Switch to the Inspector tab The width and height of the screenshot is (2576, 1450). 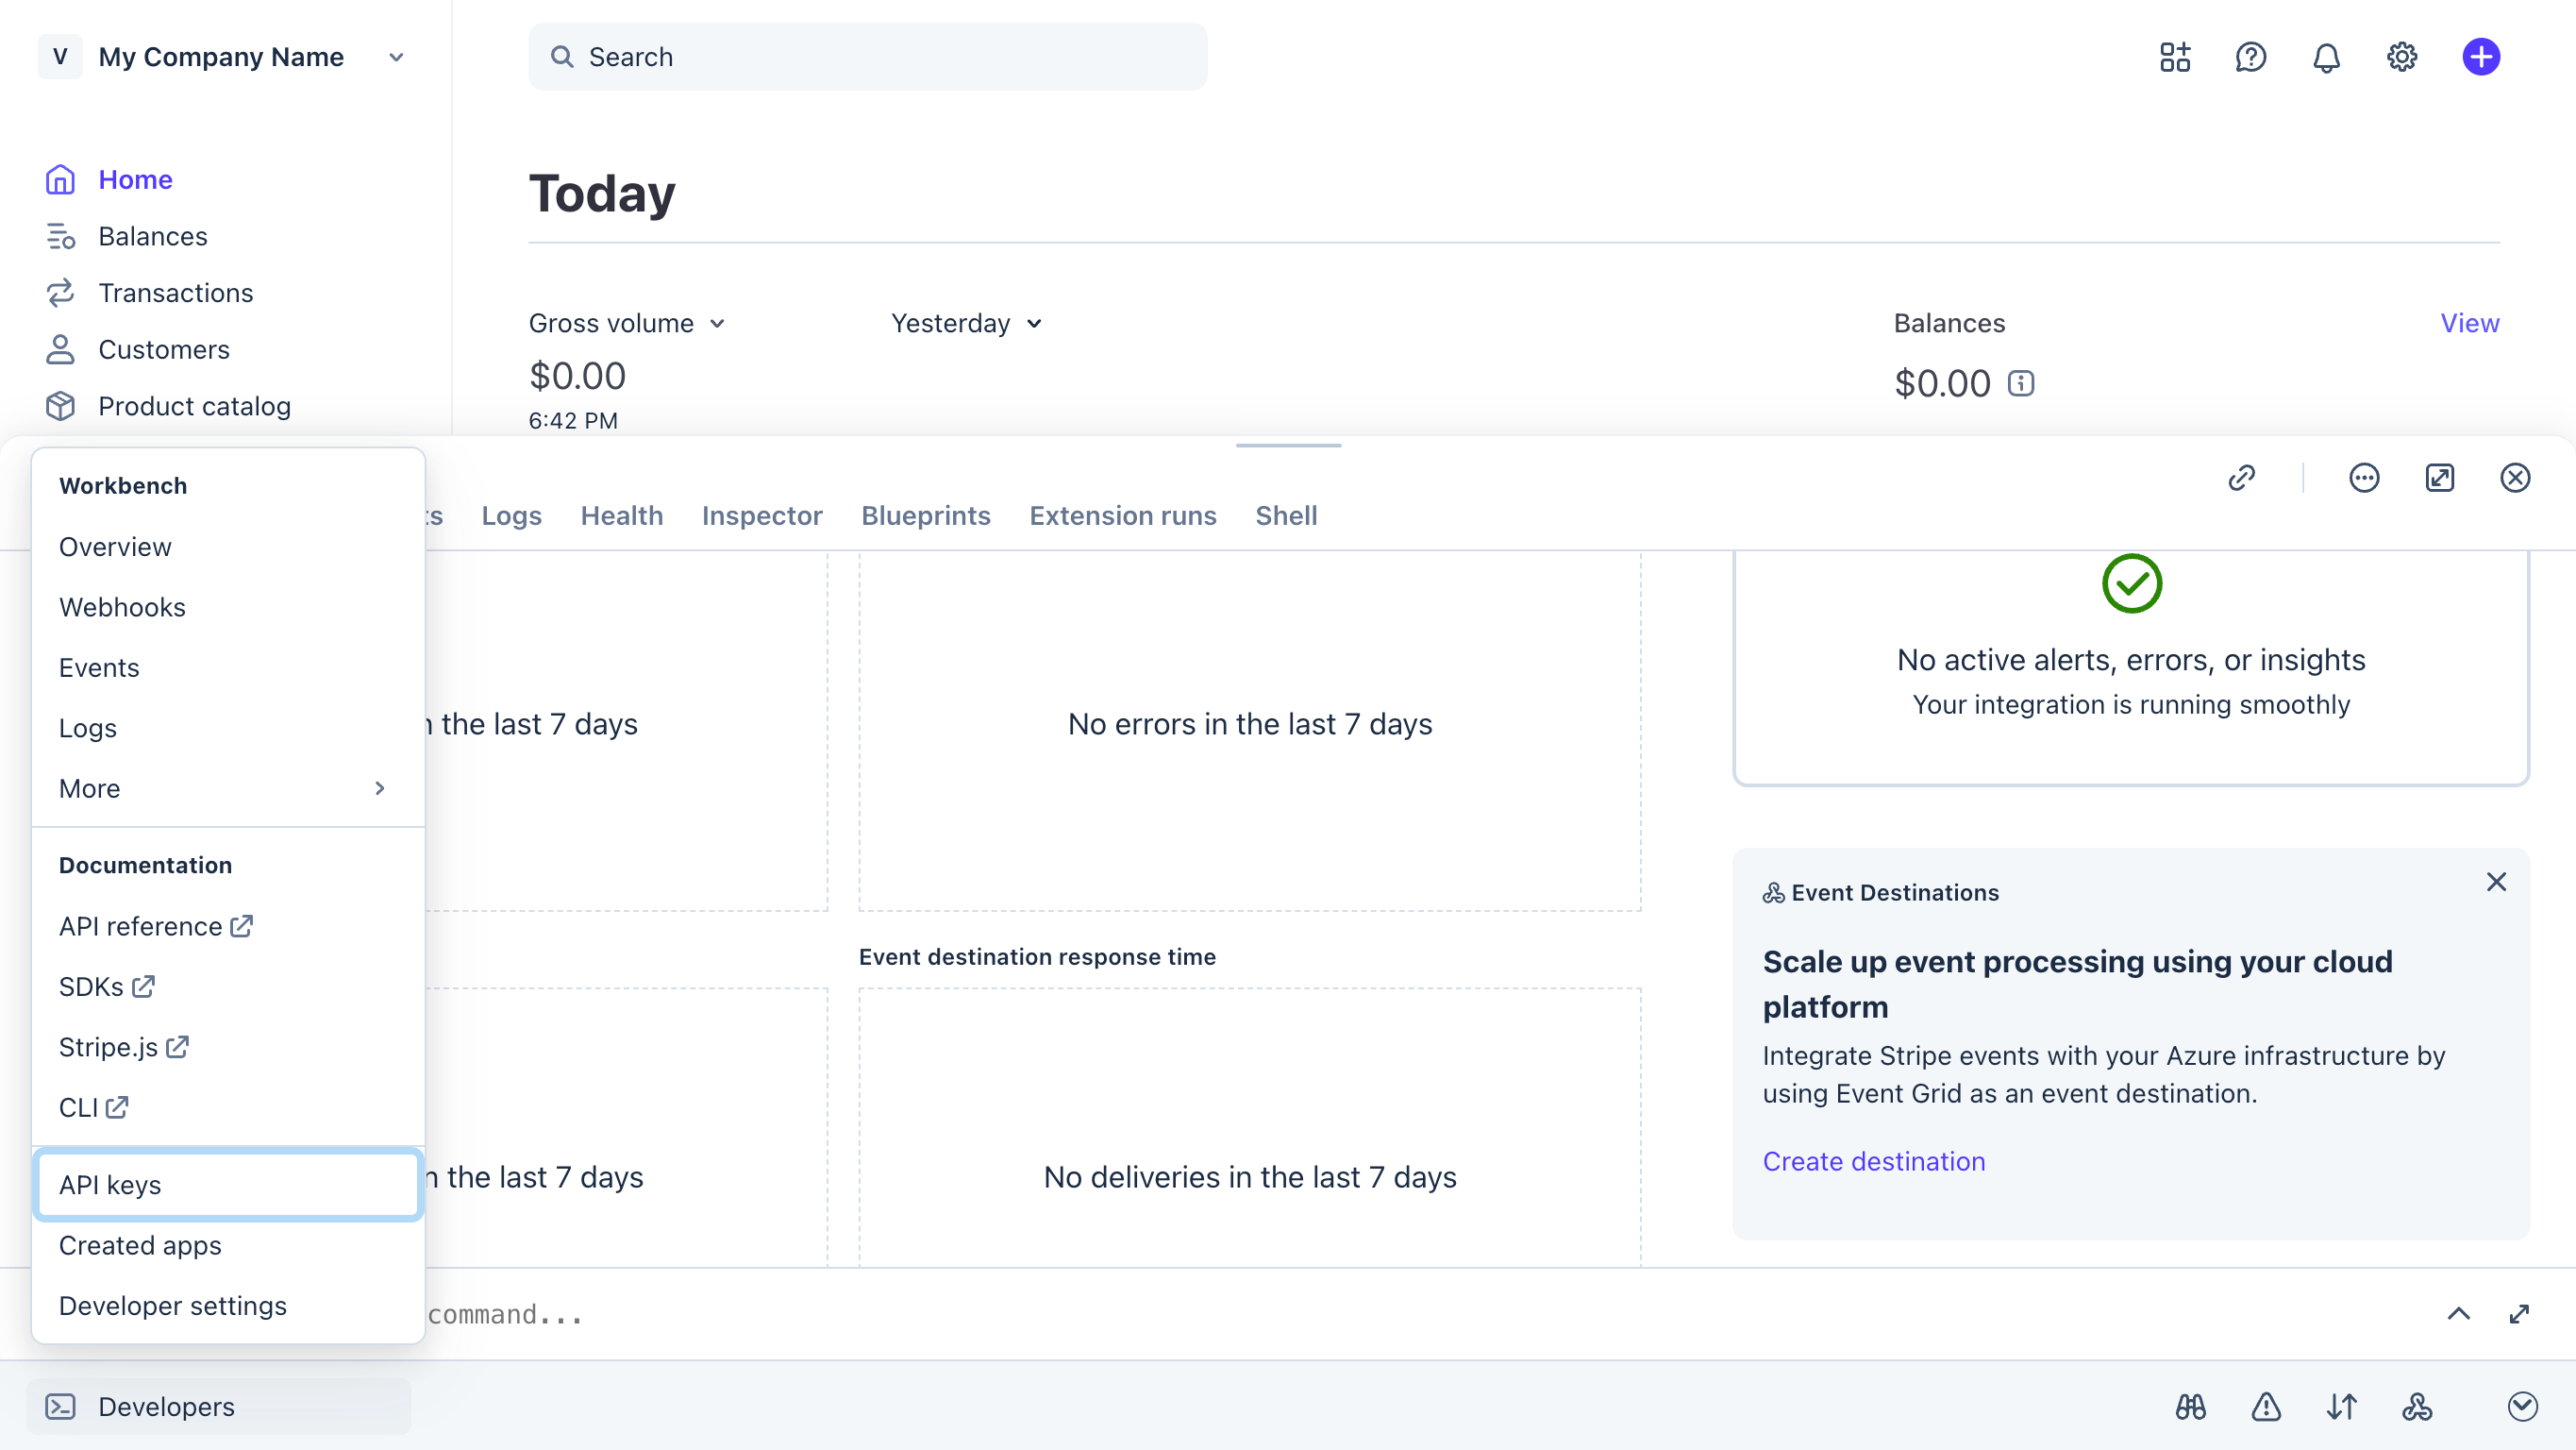[x=762, y=515]
